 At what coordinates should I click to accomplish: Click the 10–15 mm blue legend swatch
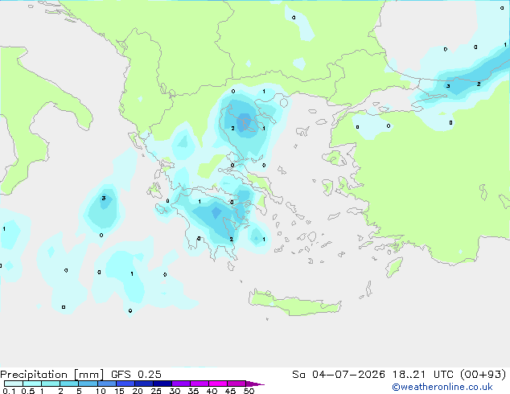[x=106, y=384]
